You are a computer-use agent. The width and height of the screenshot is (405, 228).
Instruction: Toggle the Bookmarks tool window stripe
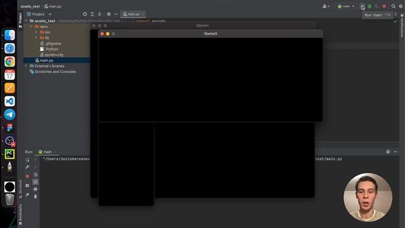20,215
